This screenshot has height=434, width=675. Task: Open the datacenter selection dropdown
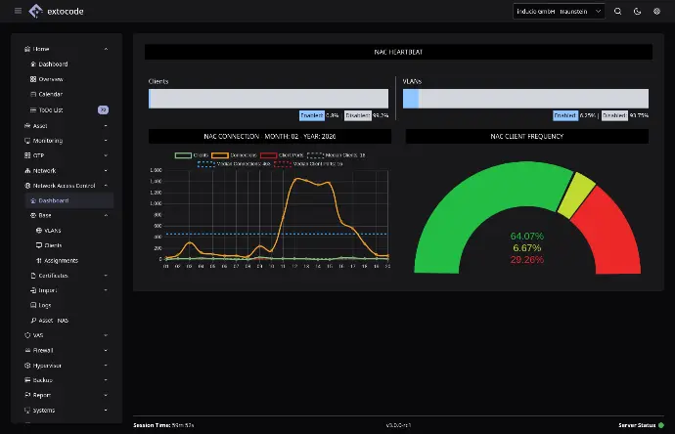point(559,11)
